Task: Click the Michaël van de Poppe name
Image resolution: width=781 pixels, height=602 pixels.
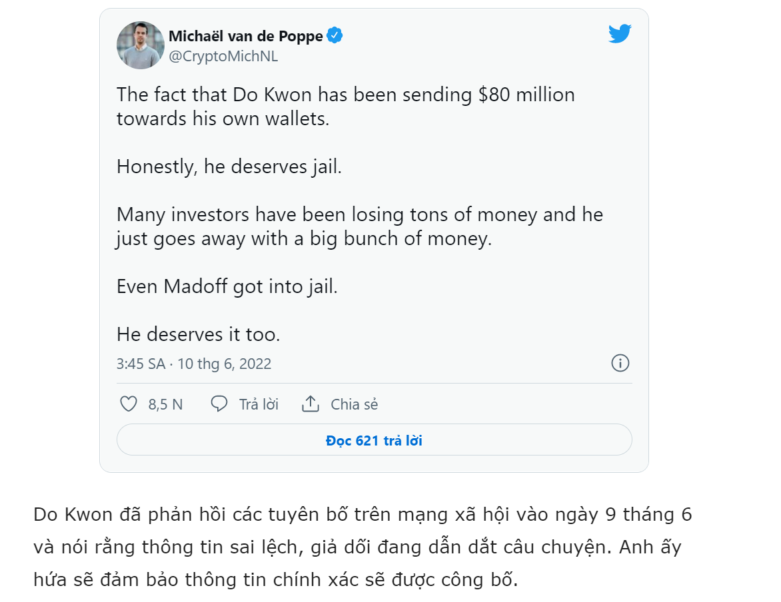Action: point(245,36)
